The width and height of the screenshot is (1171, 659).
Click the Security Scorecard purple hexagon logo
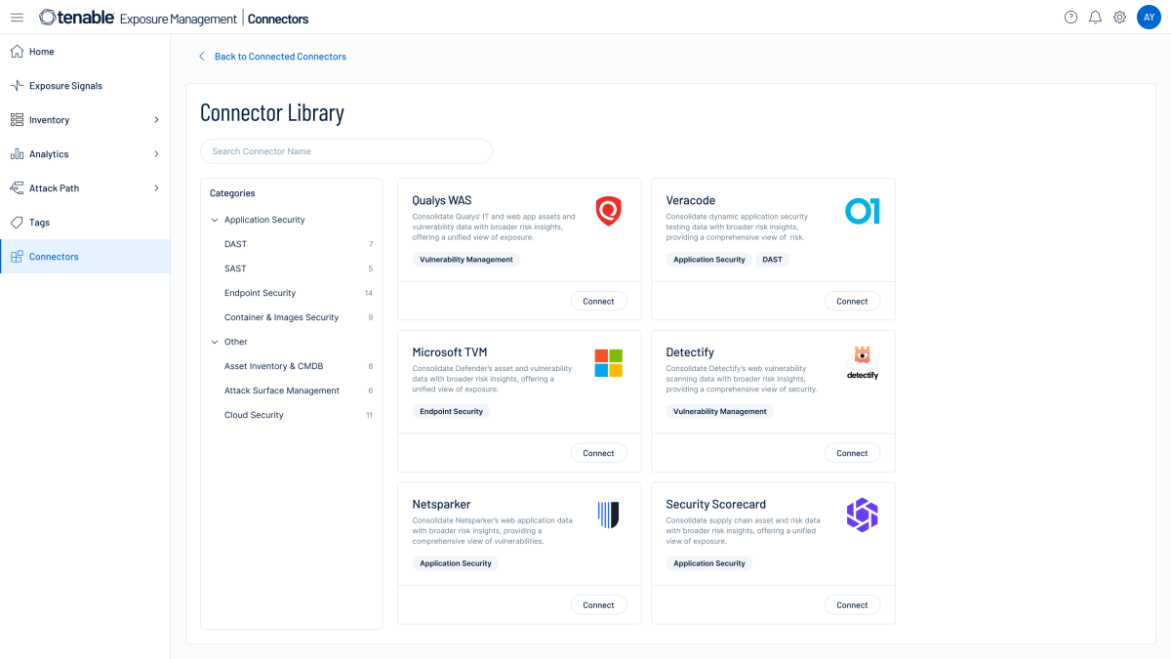(862, 515)
